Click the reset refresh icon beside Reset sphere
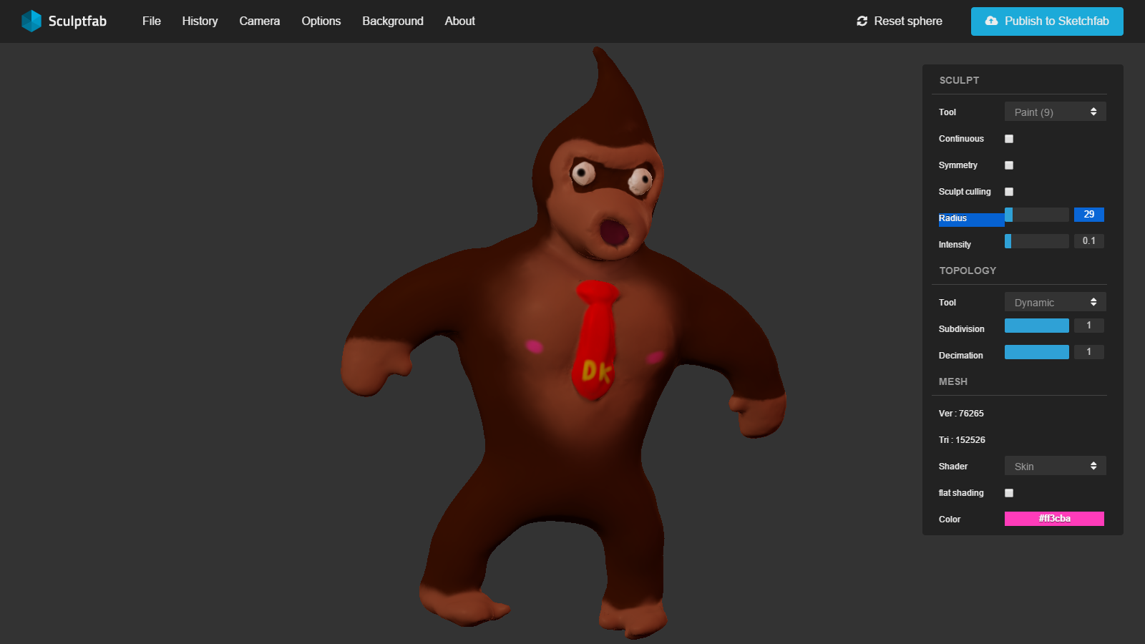Screen dimensions: 1145x644 (x=862, y=21)
